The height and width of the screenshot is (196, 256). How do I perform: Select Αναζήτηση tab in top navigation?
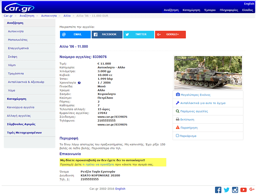pyautogui.click(x=171, y=10)
